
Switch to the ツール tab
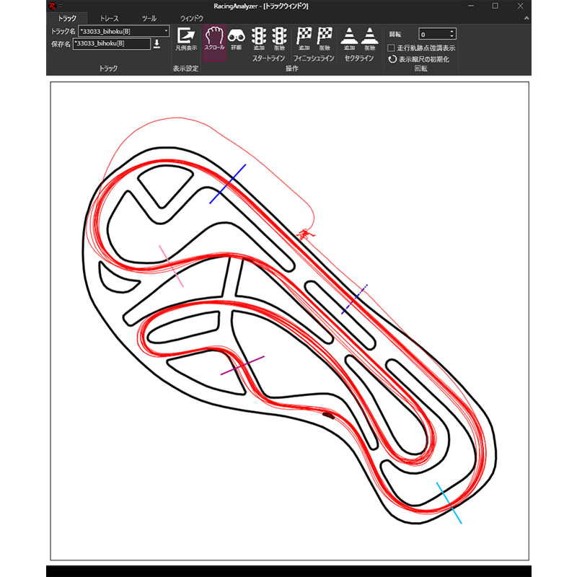(x=149, y=18)
